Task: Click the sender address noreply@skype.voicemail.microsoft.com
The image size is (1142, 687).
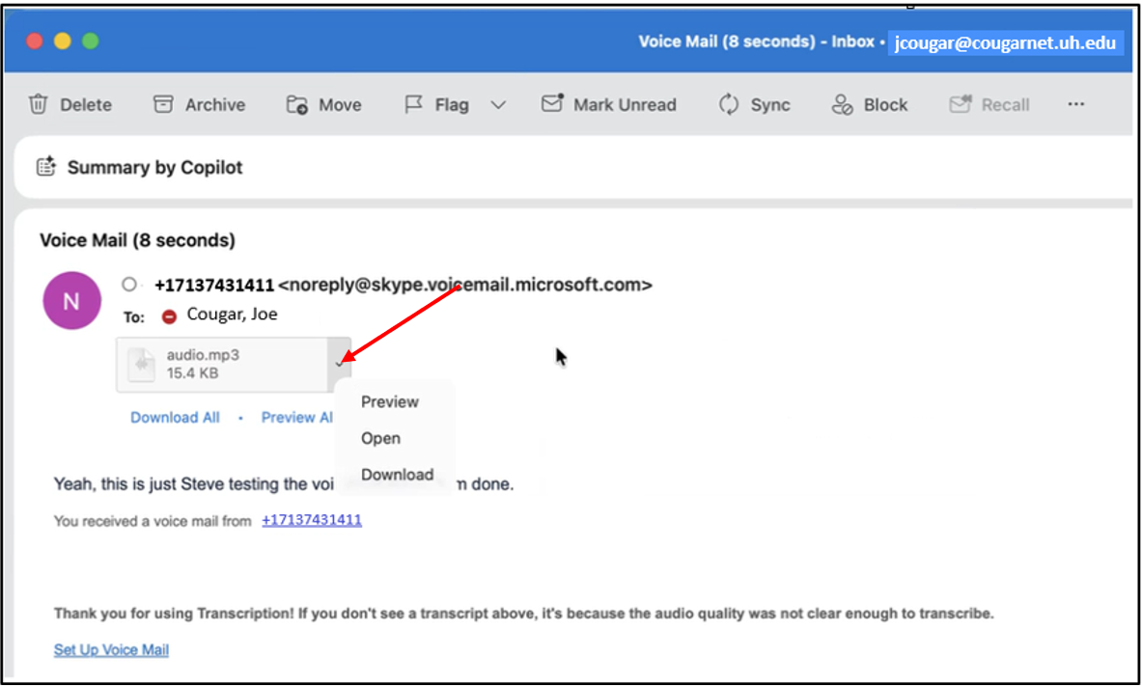Action: click(465, 285)
